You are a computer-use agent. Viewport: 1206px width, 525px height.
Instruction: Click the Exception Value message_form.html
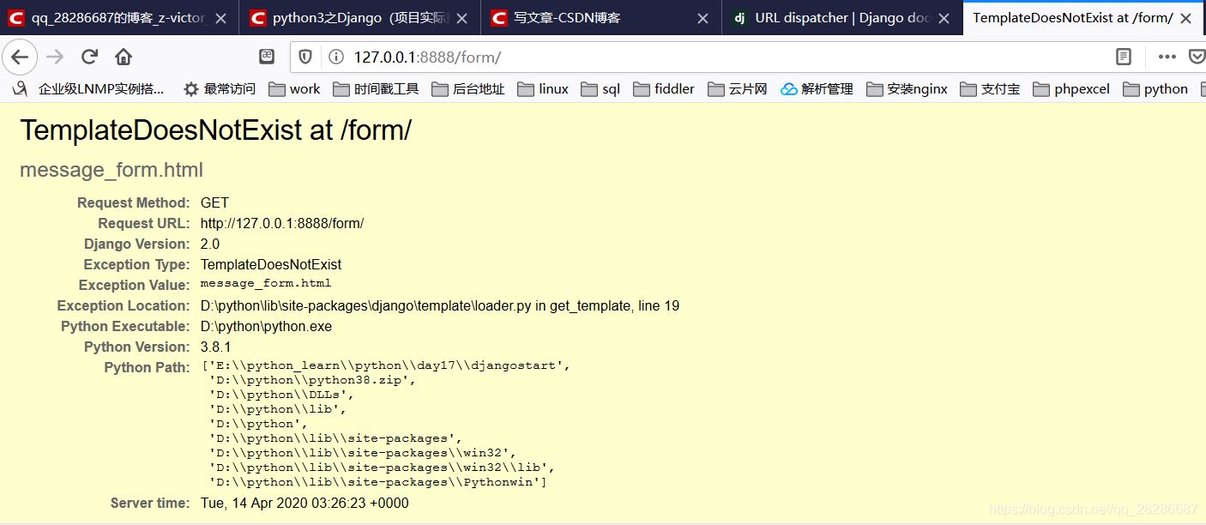266,283
